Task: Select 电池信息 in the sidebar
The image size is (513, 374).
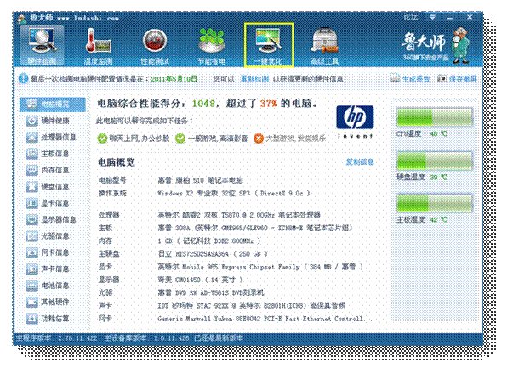Action: point(48,286)
